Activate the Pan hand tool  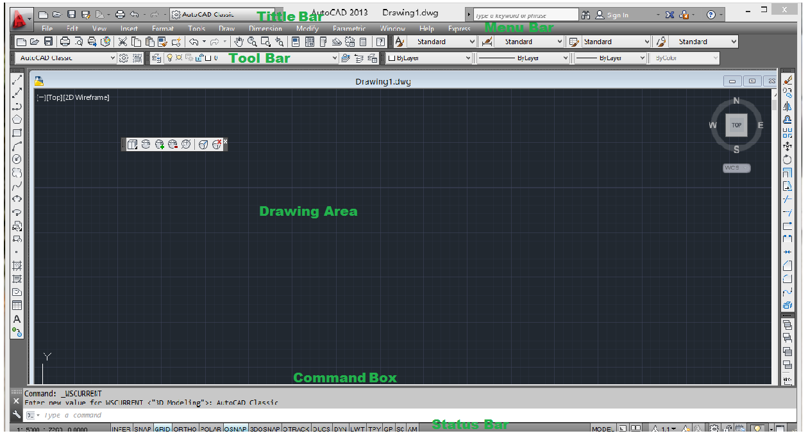(239, 42)
